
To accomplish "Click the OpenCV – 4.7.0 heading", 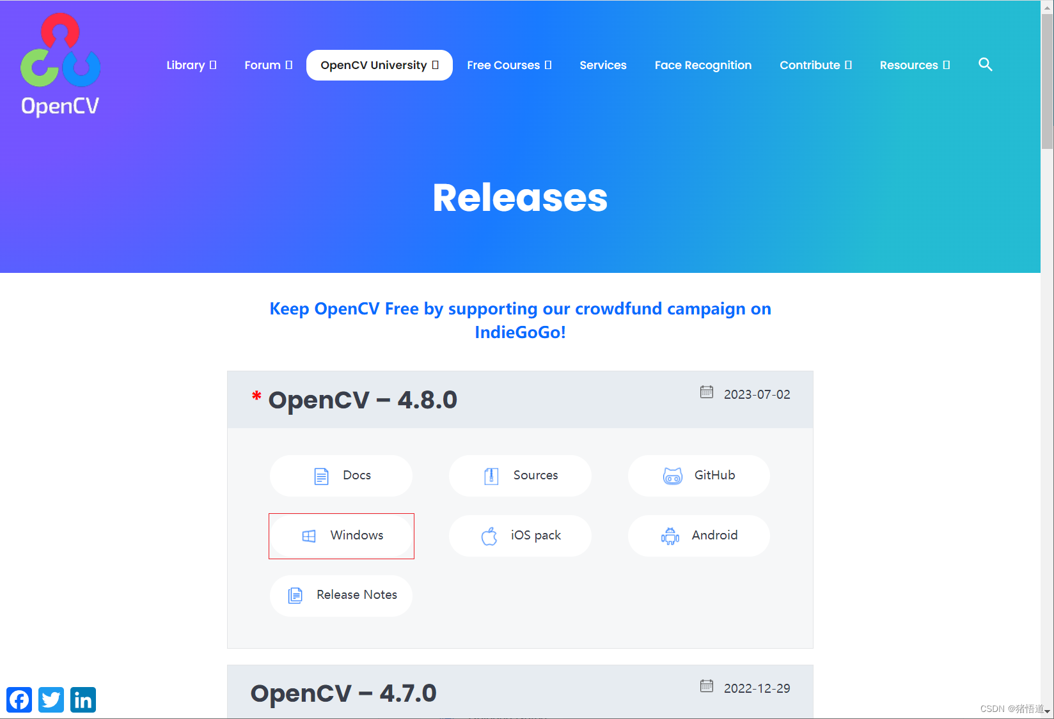I will point(343,693).
